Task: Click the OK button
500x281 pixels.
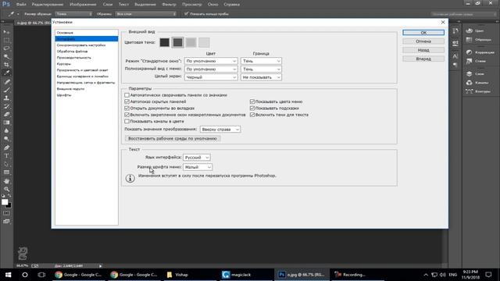Action: [x=423, y=33]
